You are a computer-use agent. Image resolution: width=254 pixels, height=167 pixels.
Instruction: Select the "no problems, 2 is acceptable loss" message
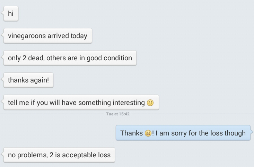[x=59, y=155]
